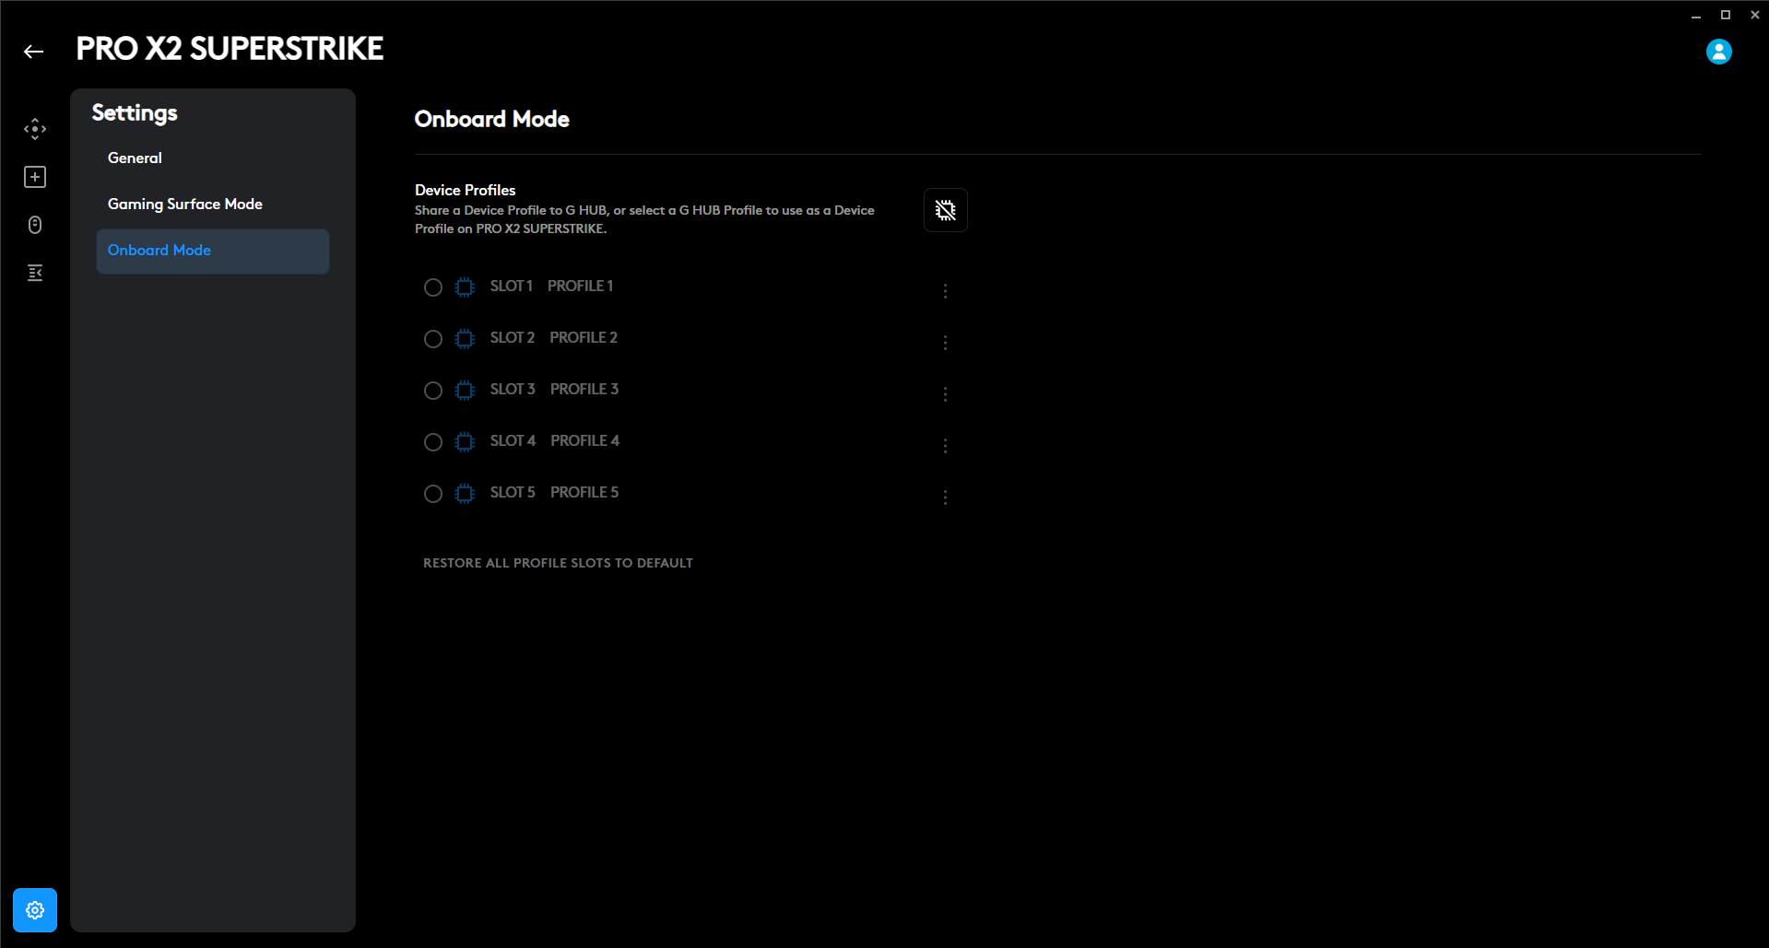
Task: Switch to the General settings tab
Action: coord(135,158)
